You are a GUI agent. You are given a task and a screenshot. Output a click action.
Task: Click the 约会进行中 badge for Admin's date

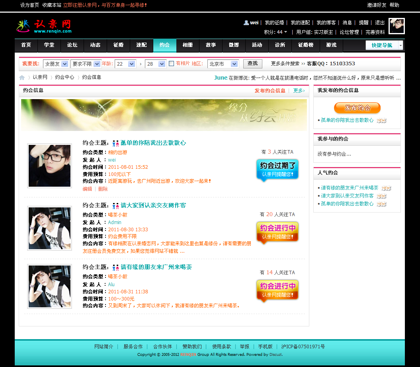click(x=277, y=232)
